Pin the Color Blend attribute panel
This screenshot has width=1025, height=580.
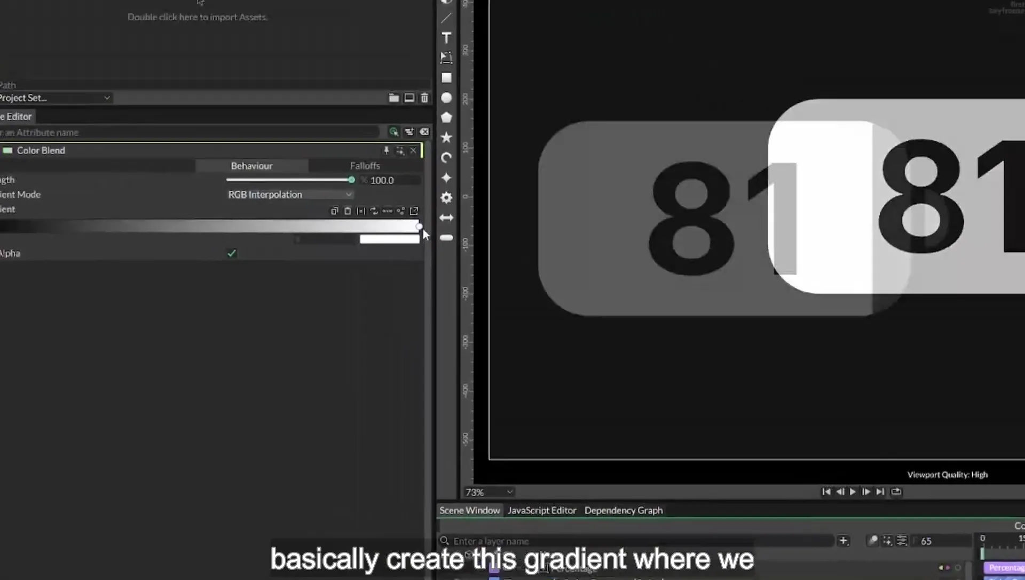pos(387,150)
